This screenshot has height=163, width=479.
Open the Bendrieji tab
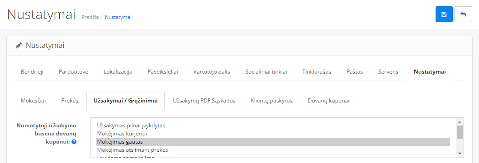coord(32,72)
